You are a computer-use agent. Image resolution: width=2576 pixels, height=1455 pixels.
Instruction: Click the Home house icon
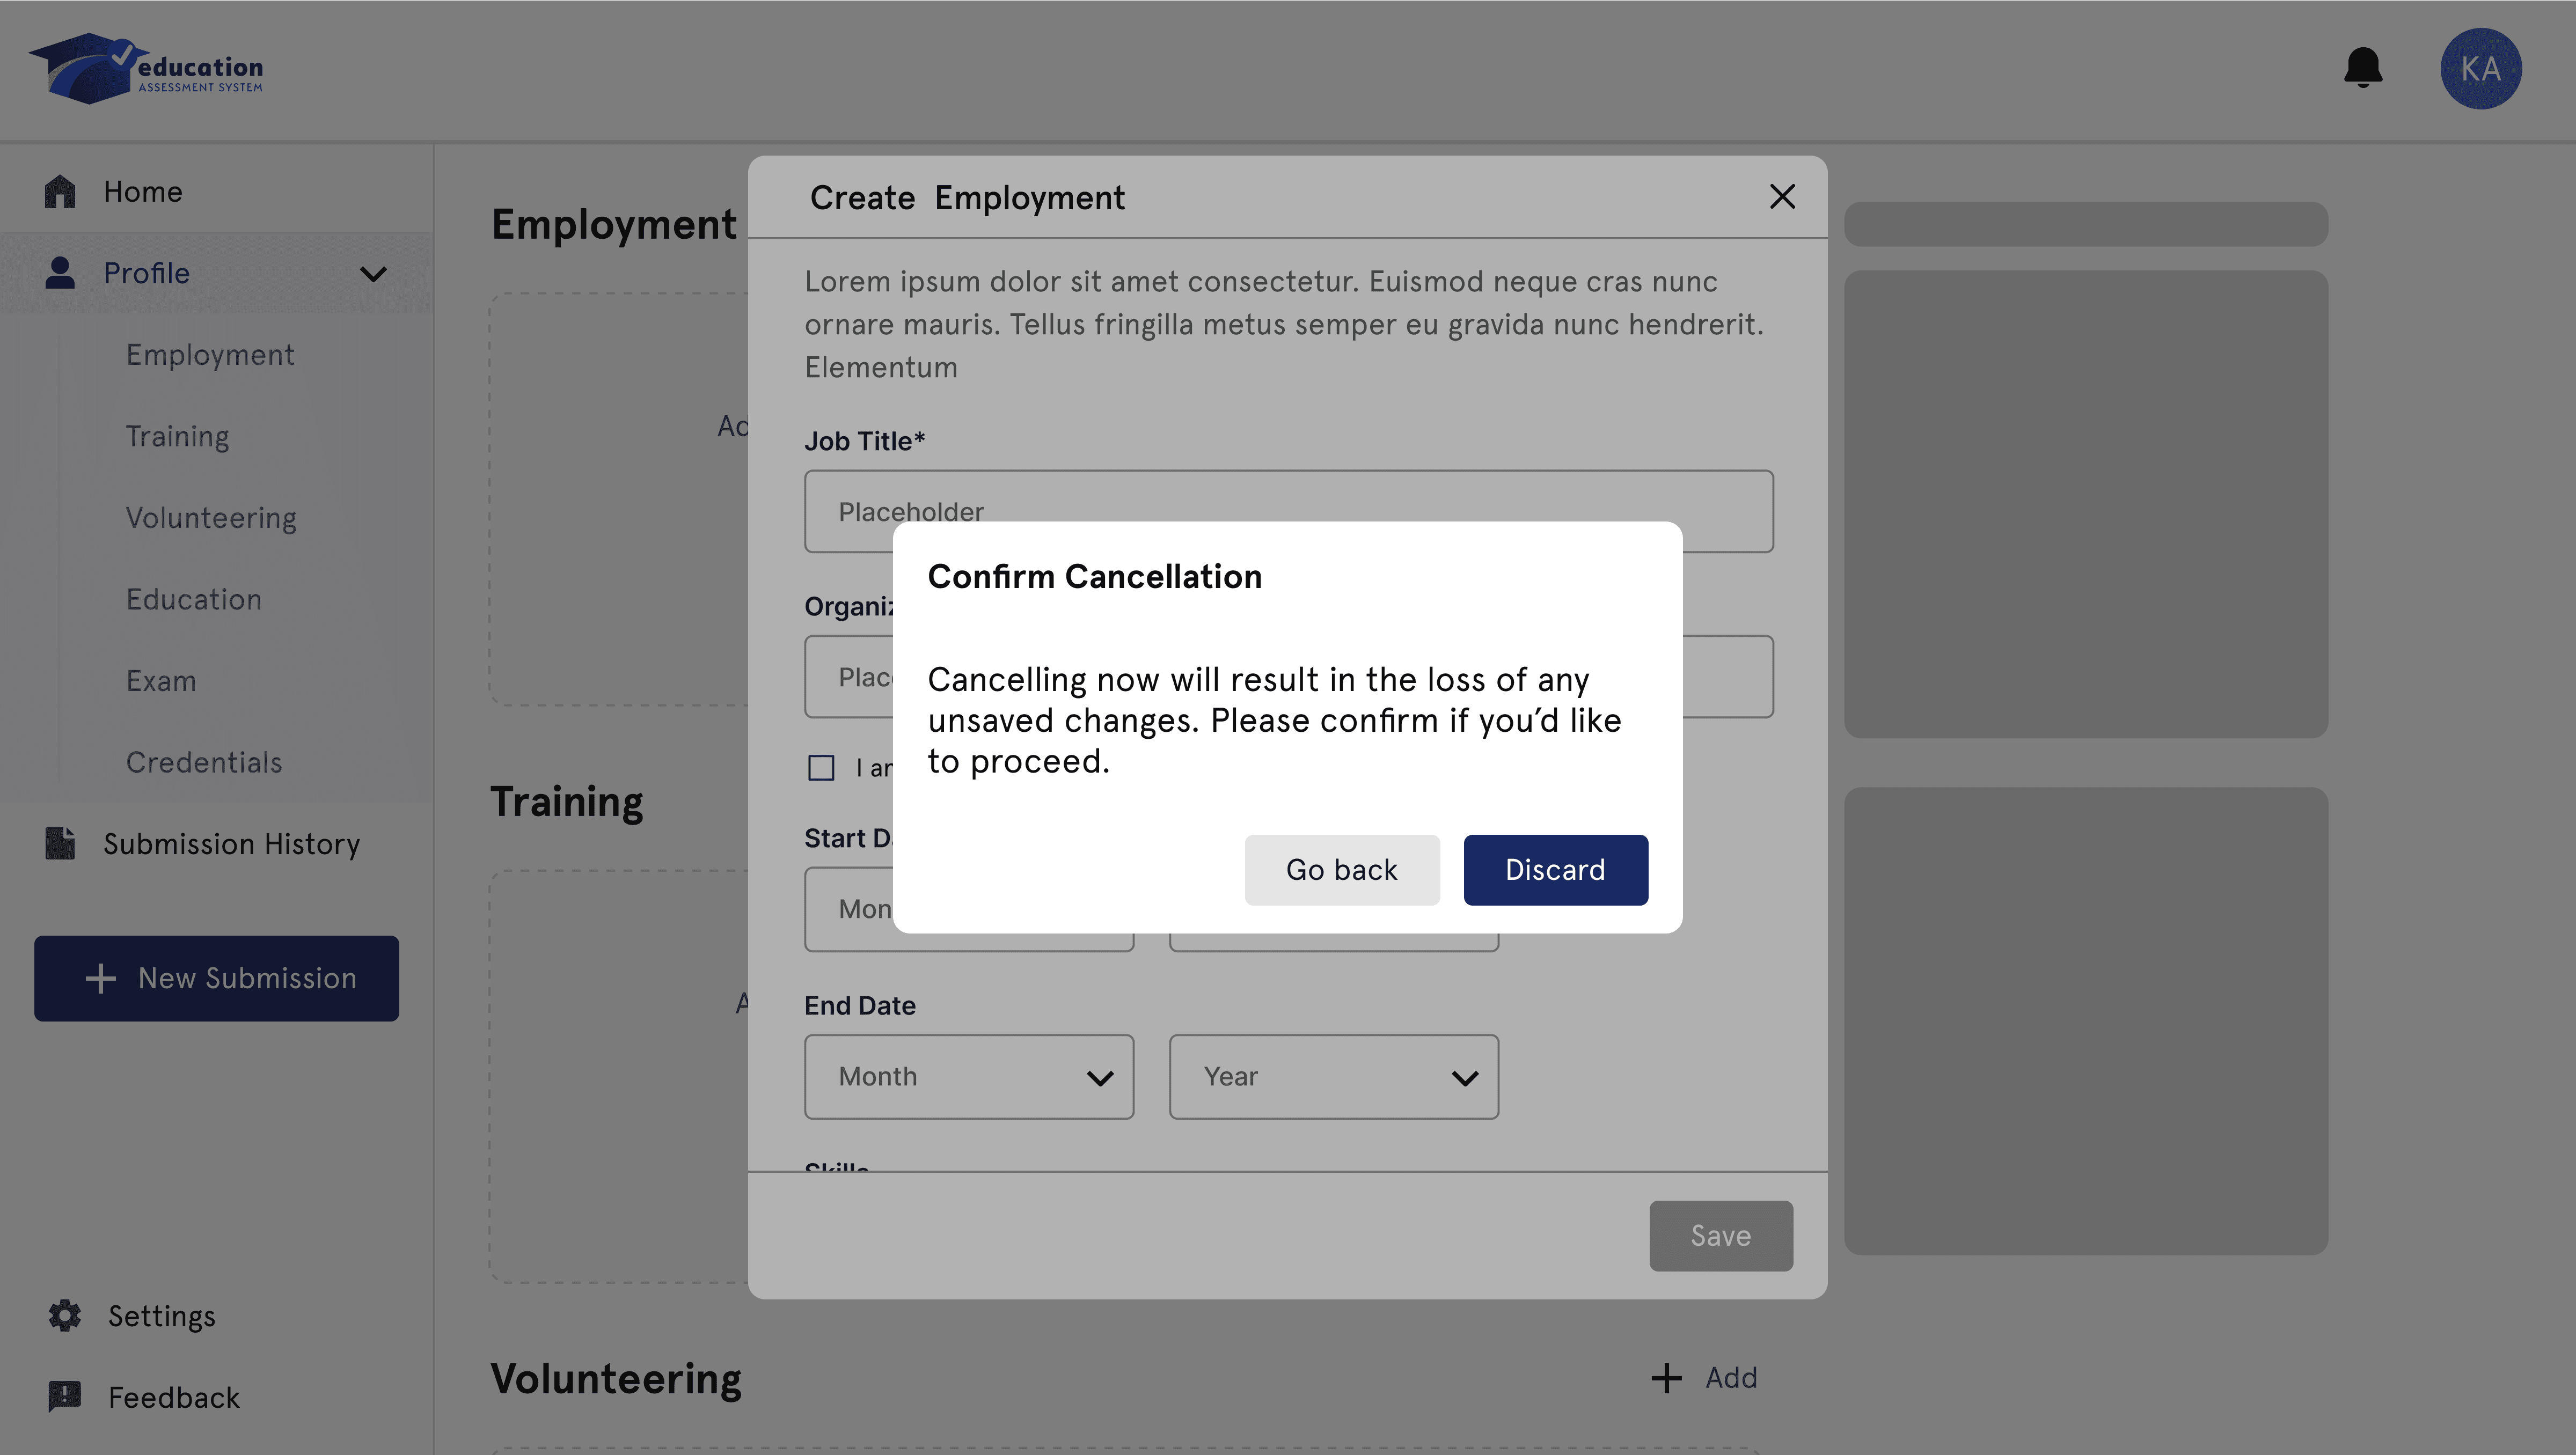(60, 191)
